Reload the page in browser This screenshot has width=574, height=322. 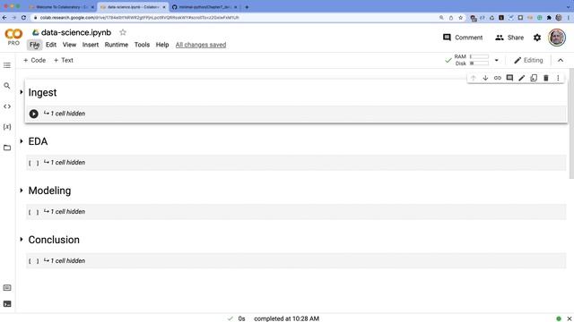click(x=24, y=18)
